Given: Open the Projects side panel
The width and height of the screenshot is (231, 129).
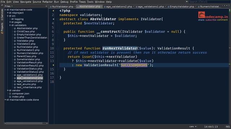Looking at the screenshot, I should [x=2, y=28].
